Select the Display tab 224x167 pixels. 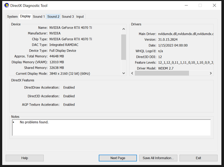[25, 16]
